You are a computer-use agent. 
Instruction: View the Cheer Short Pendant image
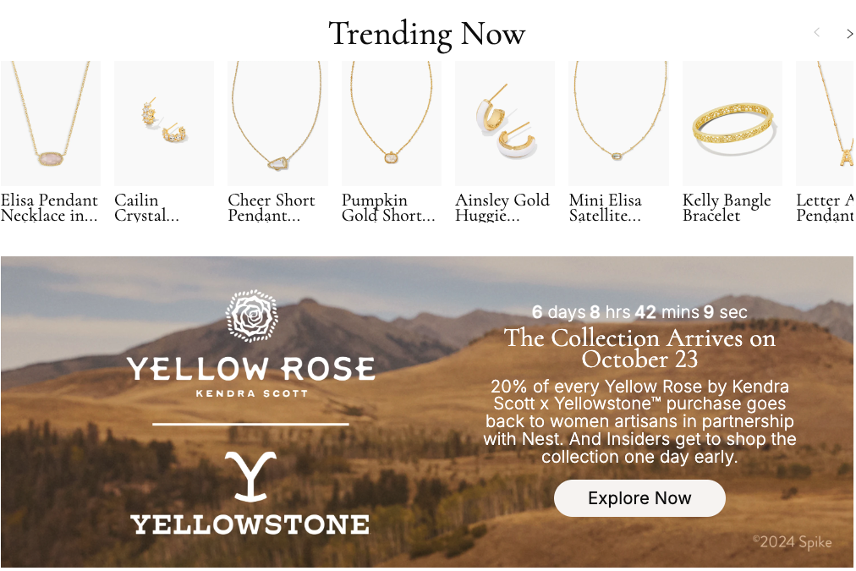click(x=278, y=124)
